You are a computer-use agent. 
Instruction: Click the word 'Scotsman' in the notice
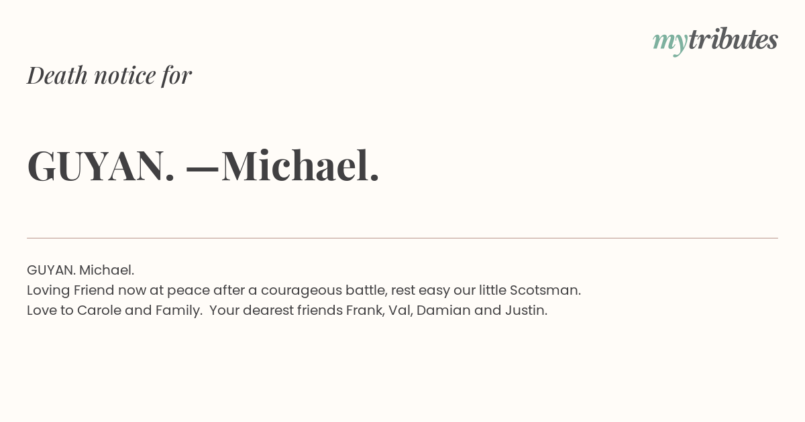(543, 290)
